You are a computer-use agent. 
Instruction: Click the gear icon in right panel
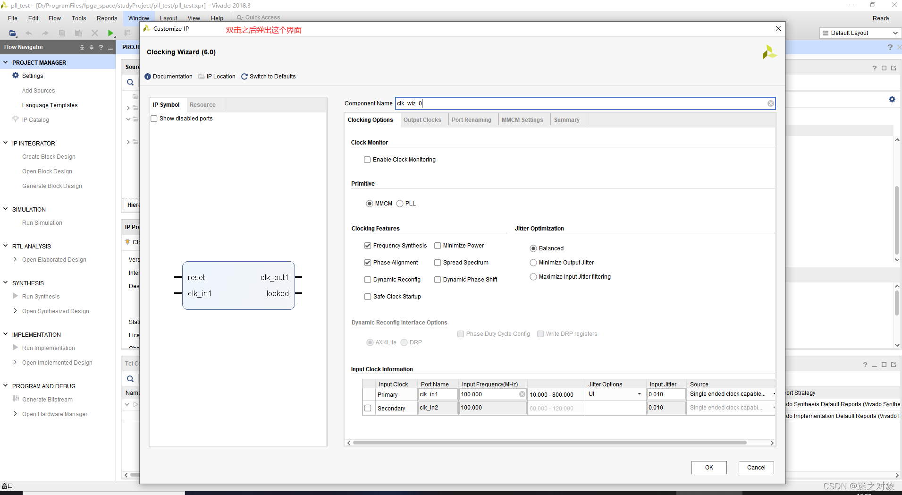click(x=892, y=99)
